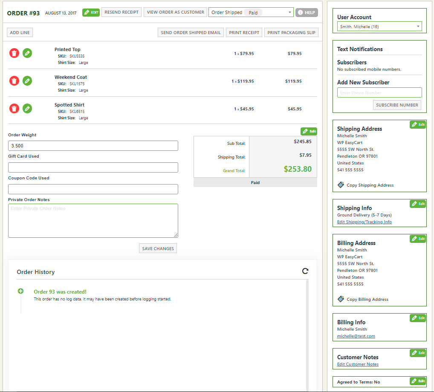The image size is (434, 392).
Task: Open the User Account dropdown
Action: tap(379, 26)
